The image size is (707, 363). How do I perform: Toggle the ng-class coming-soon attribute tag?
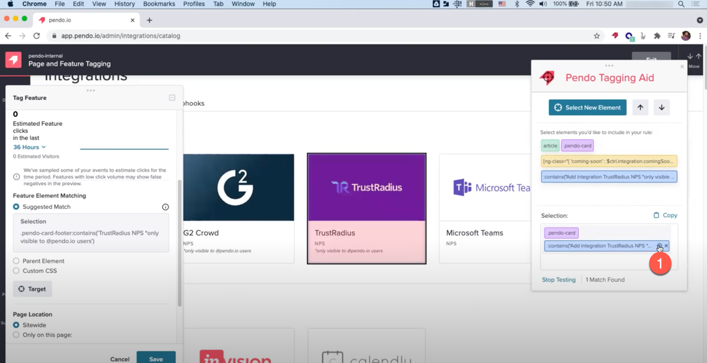609,161
